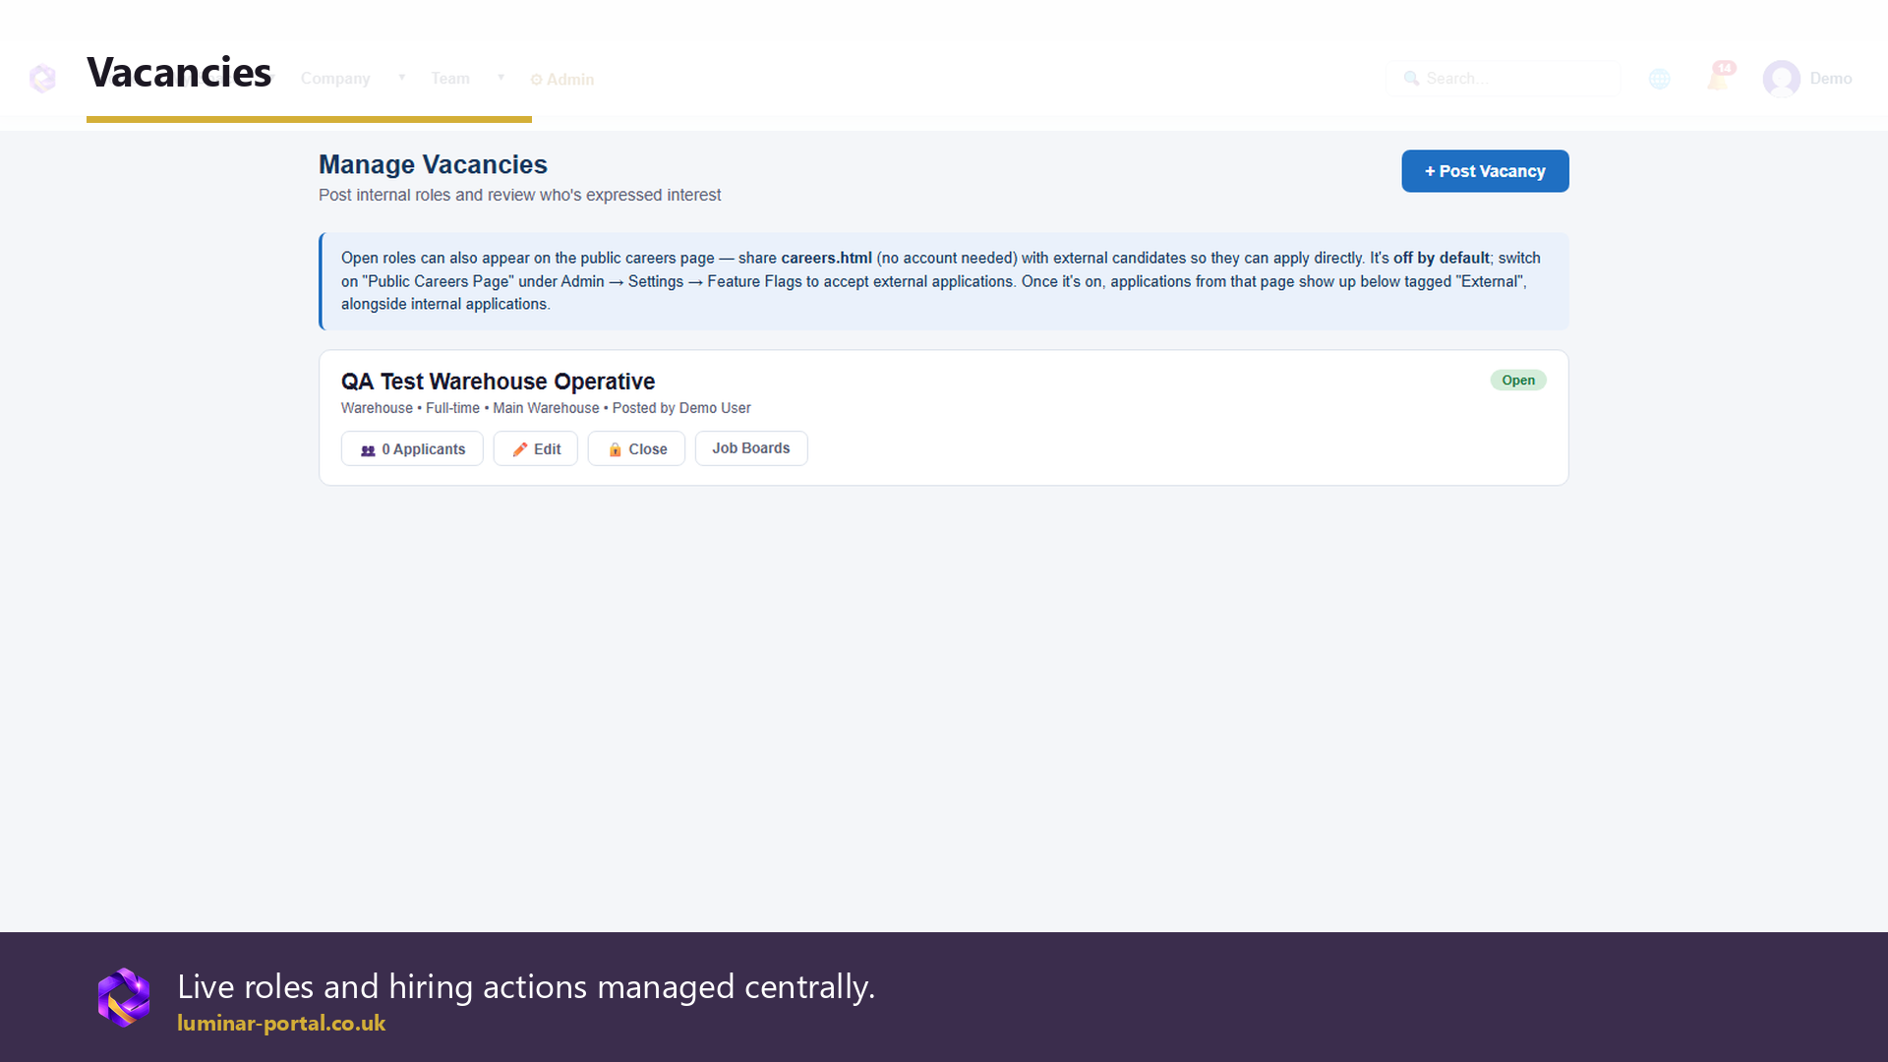The height and width of the screenshot is (1062, 1888).
Task: Click the Vacancies page title
Action: [x=179, y=73]
